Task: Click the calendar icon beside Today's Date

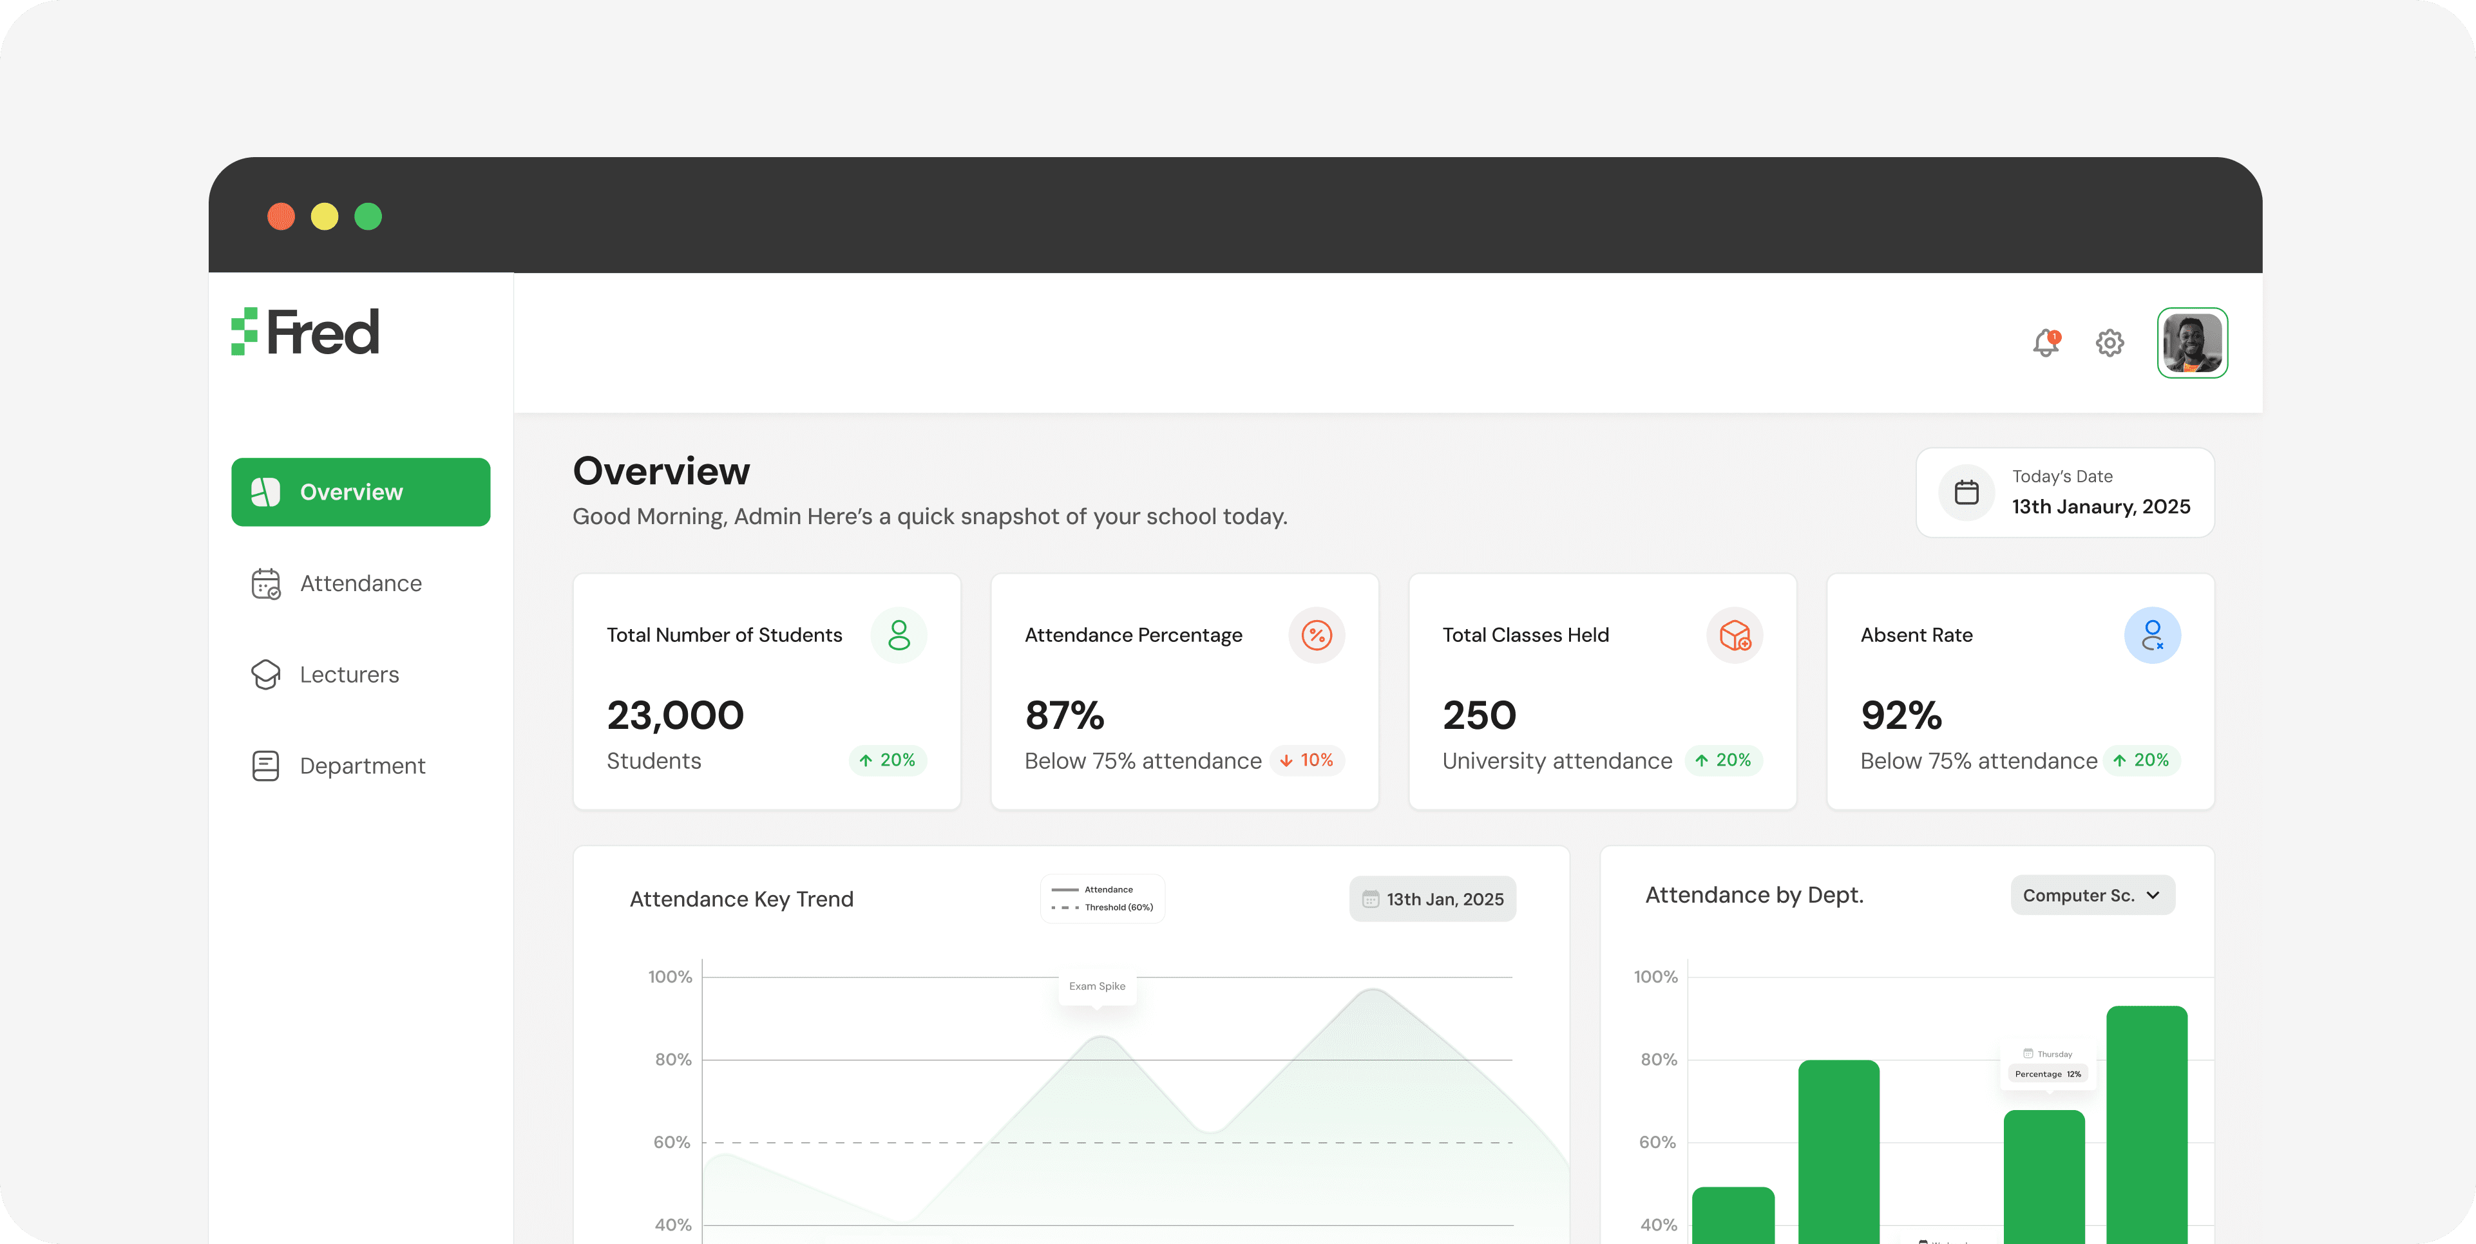Action: [x=1967, y=493]
